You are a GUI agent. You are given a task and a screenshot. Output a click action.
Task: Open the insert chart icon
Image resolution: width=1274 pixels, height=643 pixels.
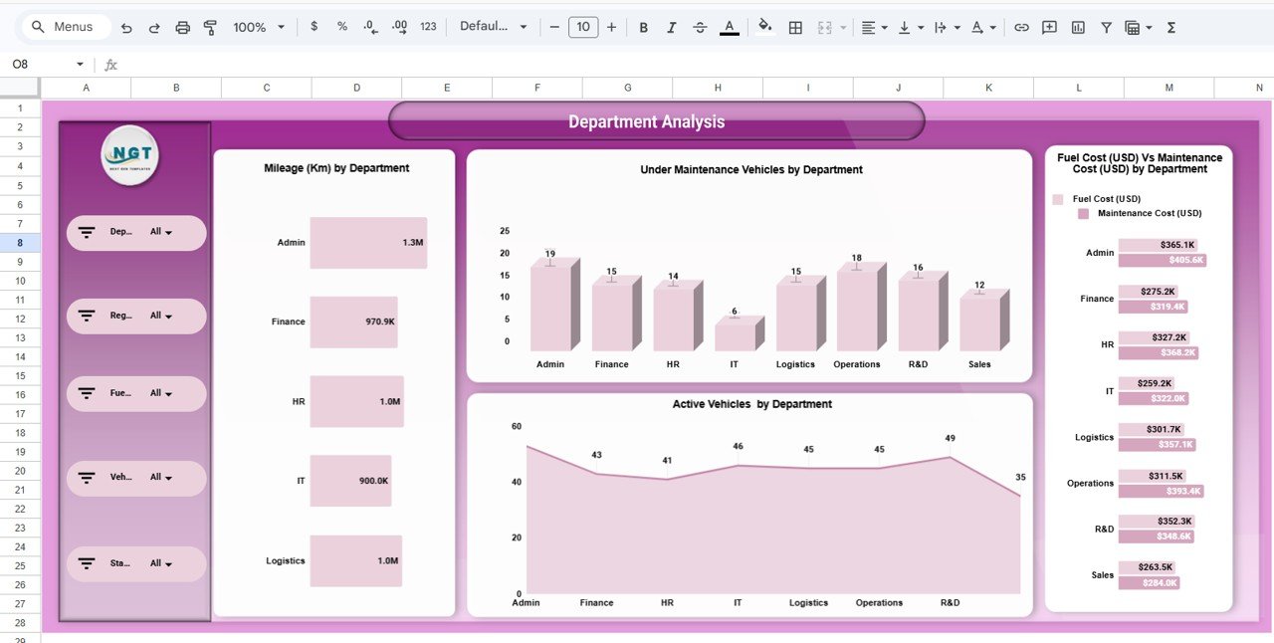[x=1078, y=27]
